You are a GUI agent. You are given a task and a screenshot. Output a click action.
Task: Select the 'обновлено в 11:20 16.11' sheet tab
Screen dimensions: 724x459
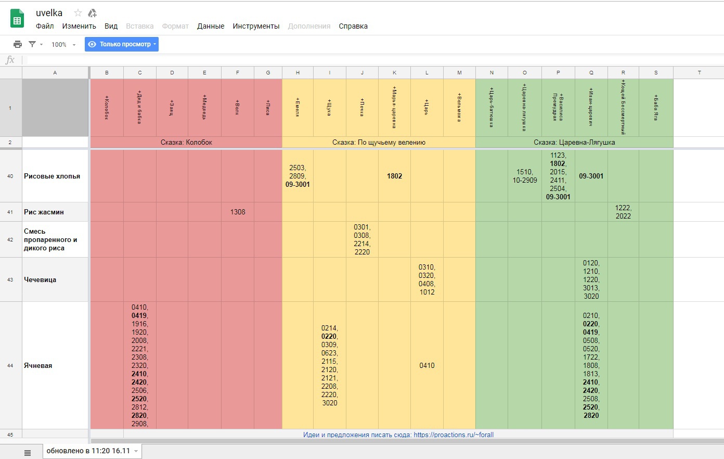tap(88, 451)
